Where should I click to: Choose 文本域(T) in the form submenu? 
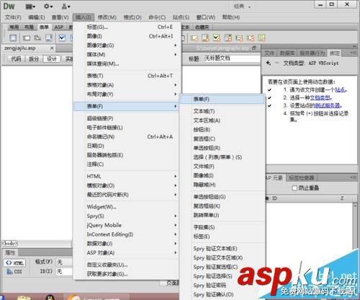(x=222, y=111)
